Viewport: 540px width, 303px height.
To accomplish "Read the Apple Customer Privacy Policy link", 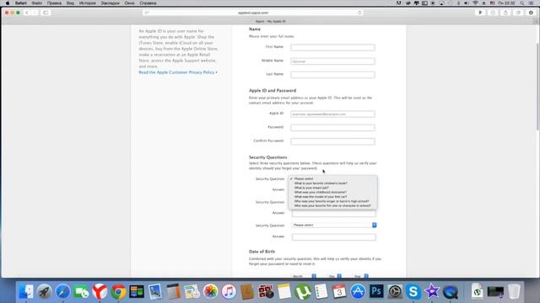I will pos(178,72).
